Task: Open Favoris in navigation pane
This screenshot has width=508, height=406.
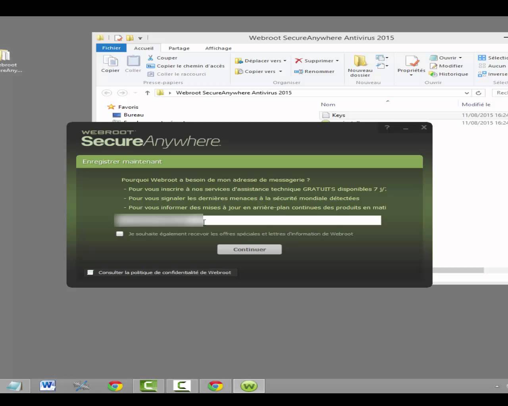Action: (x=123, y=107)
